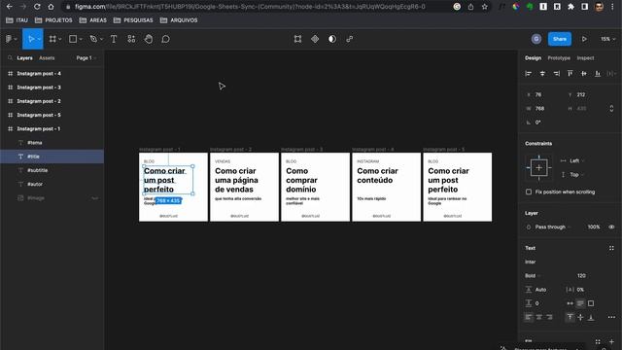Click the Create link icon in toolbar
The height and width of the screenshot is (350, 622).
click(350, 39)
